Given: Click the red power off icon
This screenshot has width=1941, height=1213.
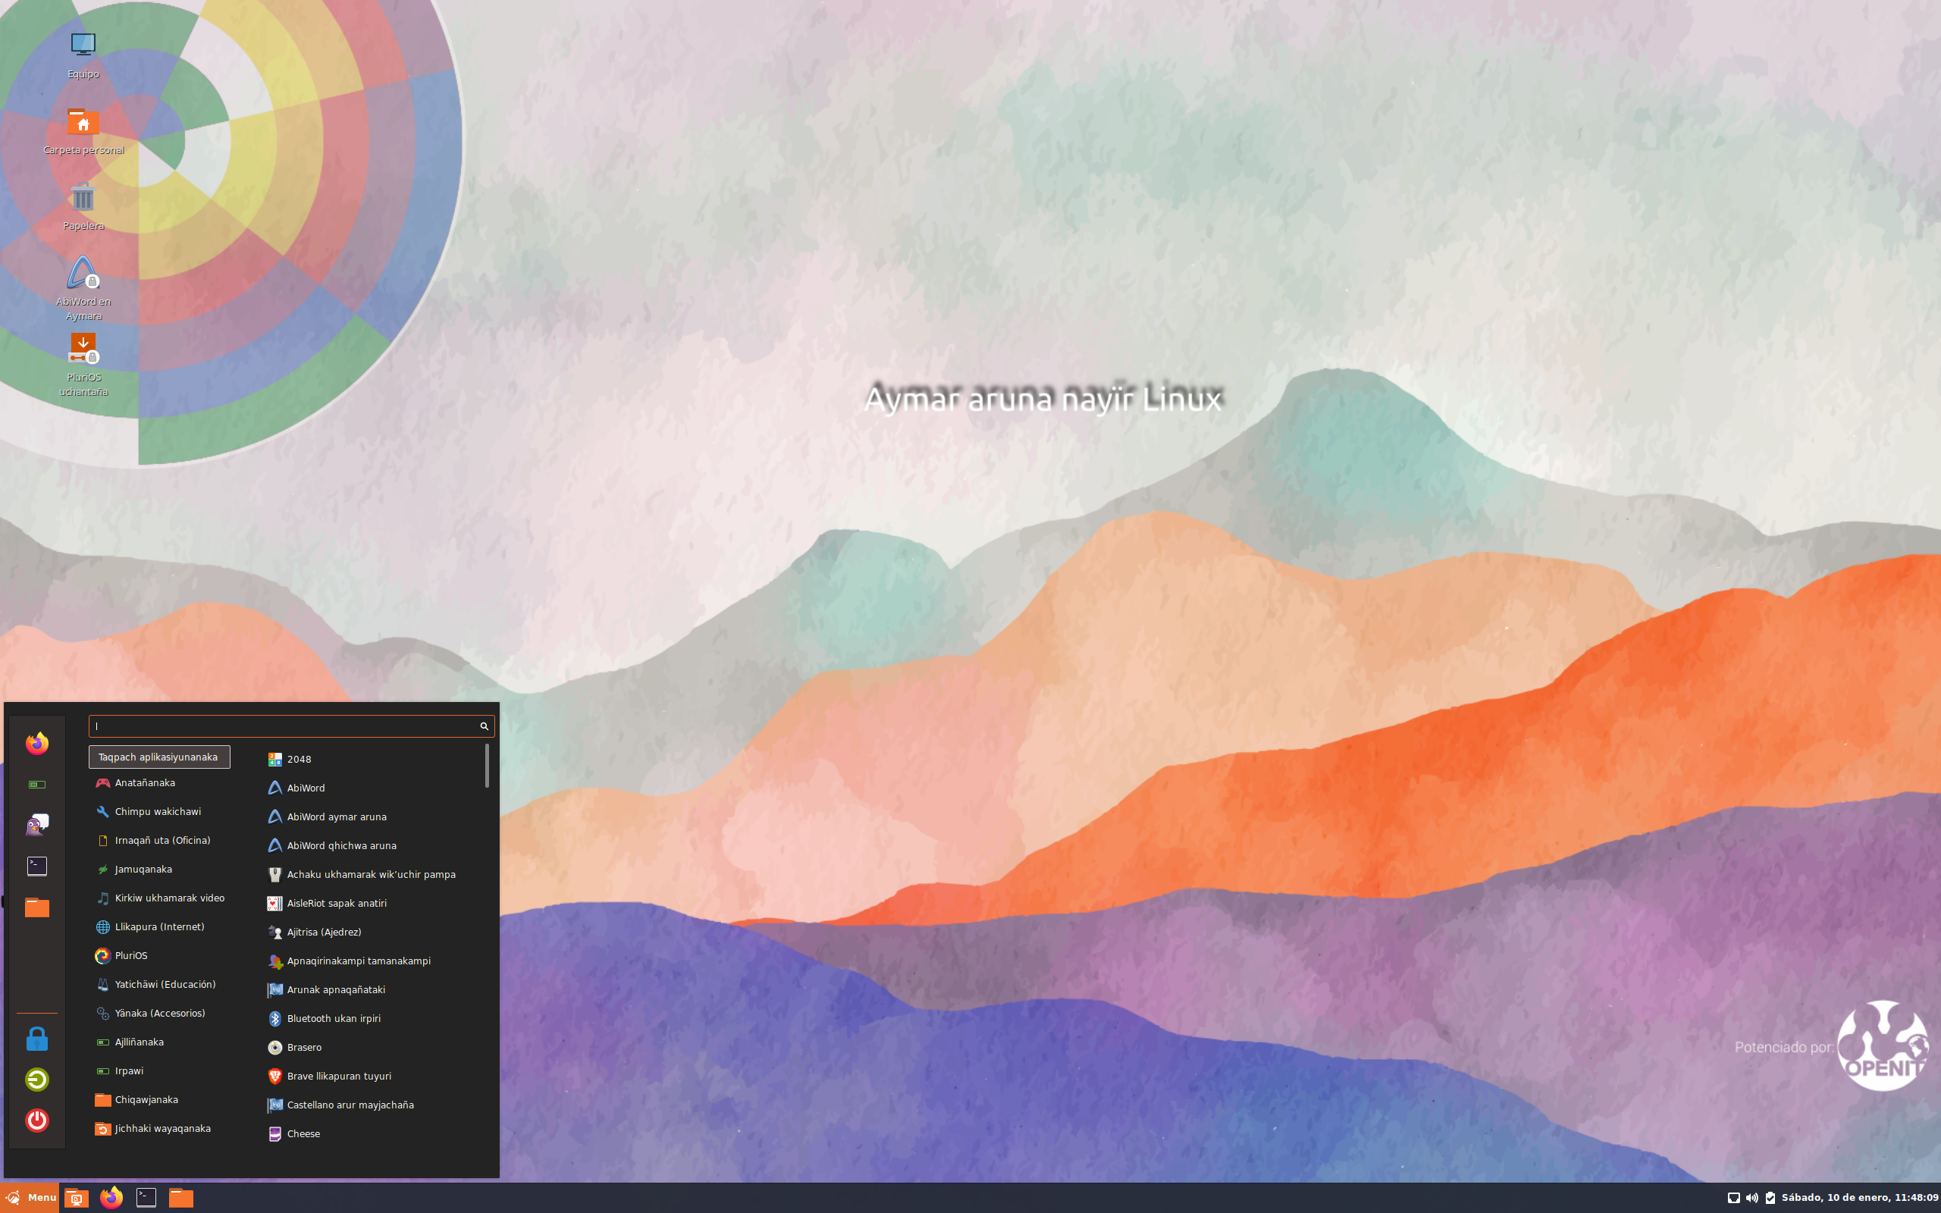Looking at the screenshot, I should [37, 1121].
